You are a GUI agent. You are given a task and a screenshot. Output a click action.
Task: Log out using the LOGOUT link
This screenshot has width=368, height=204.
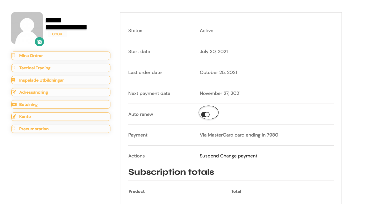click(x=57, y=34)
